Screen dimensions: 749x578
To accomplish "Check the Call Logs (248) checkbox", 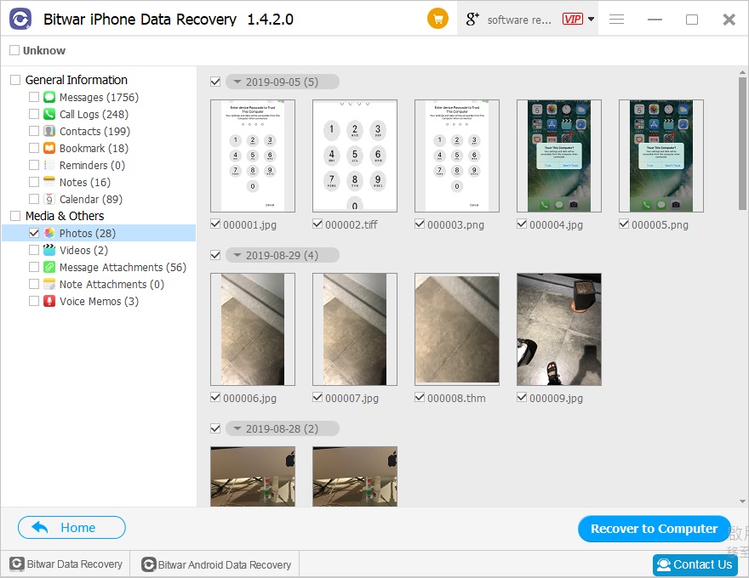I will 34,114.
